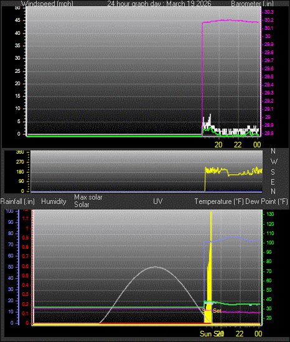Click the 'Sun' label under the bottom graph
The height and width of the screenshot is (342, 290).
pos(206,334)
